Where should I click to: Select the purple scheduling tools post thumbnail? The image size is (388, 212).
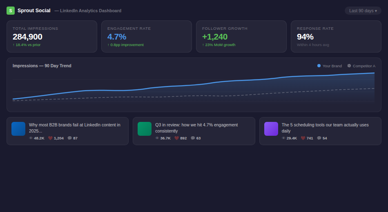pos(271,129)
